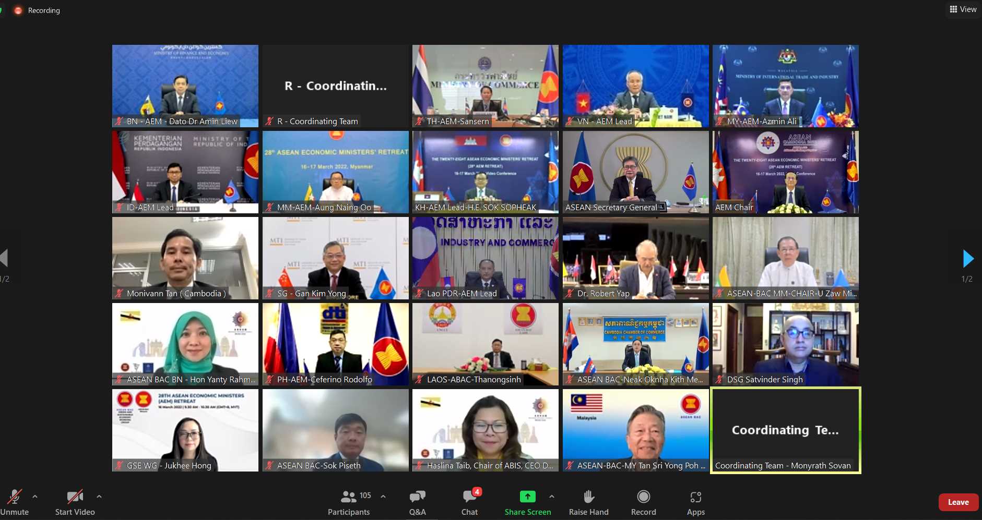Click the Share Screen button
The height and width of the screenshot is (520, 982).
pos(528,502)
